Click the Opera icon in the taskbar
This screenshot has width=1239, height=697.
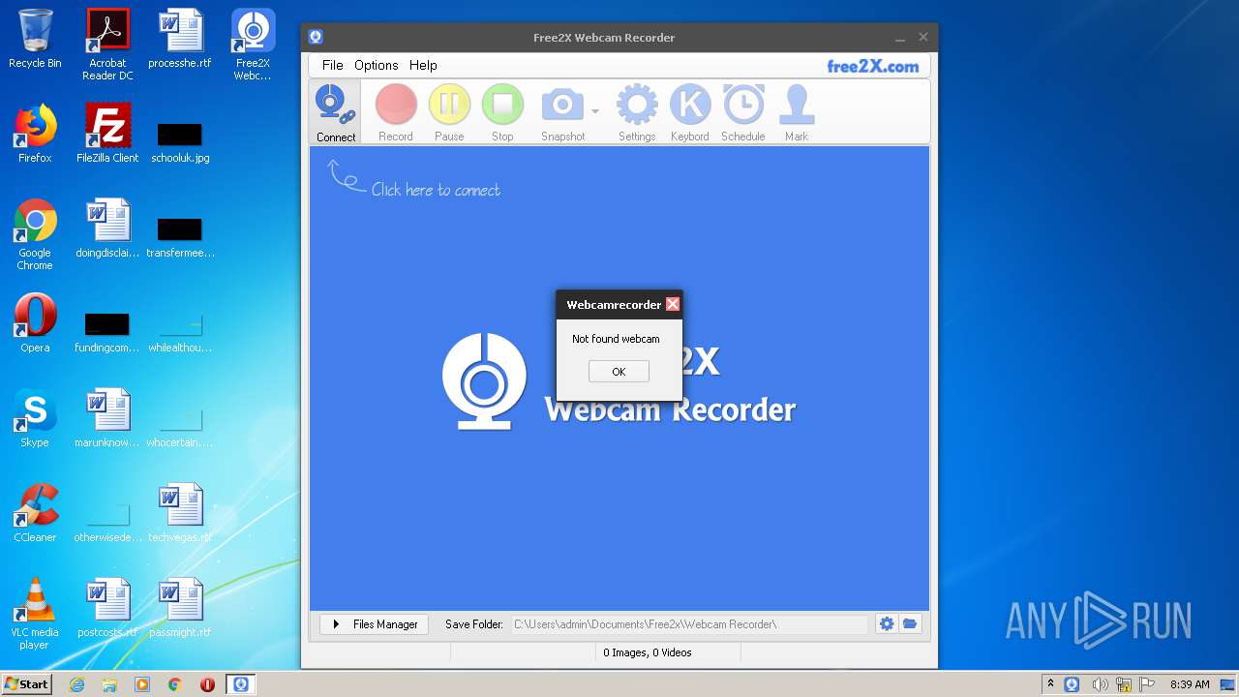click(207, 684)
